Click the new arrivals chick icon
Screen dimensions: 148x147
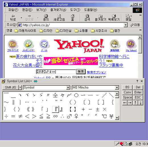(114, 44)
